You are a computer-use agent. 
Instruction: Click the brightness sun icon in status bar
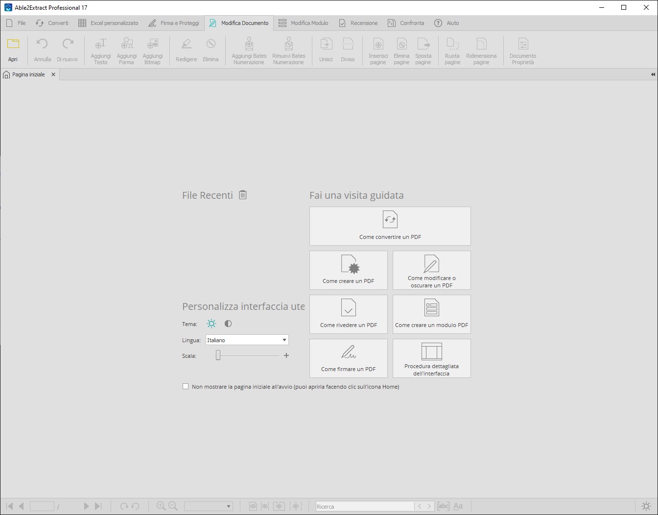(x=646, y=506)
